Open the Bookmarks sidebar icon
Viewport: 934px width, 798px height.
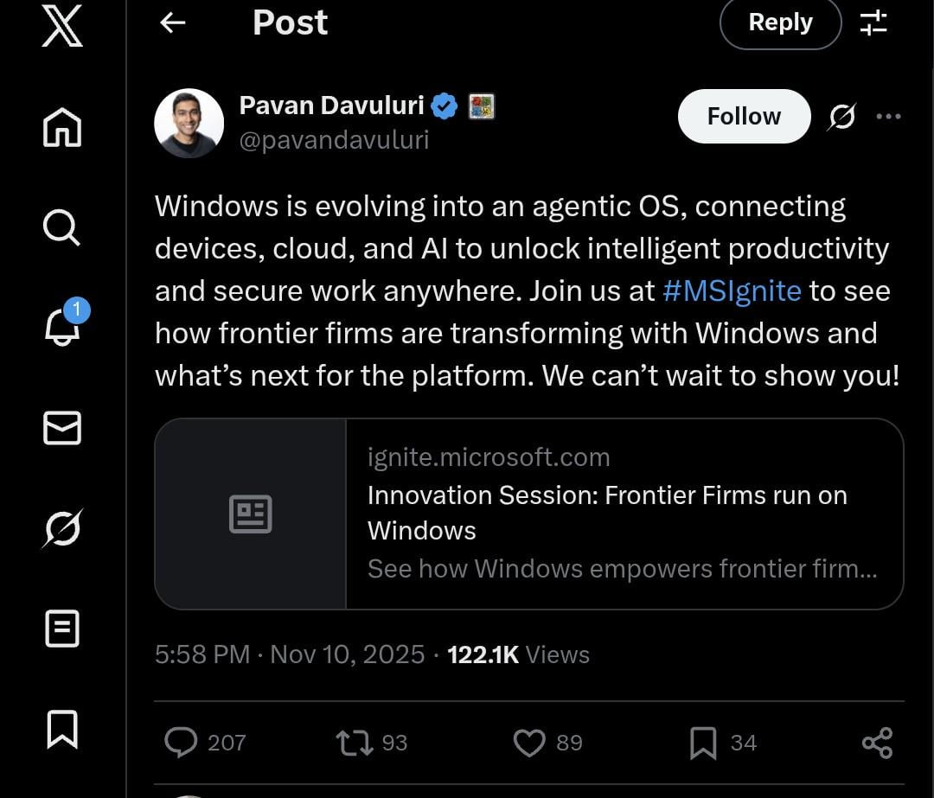click(62, 729)
